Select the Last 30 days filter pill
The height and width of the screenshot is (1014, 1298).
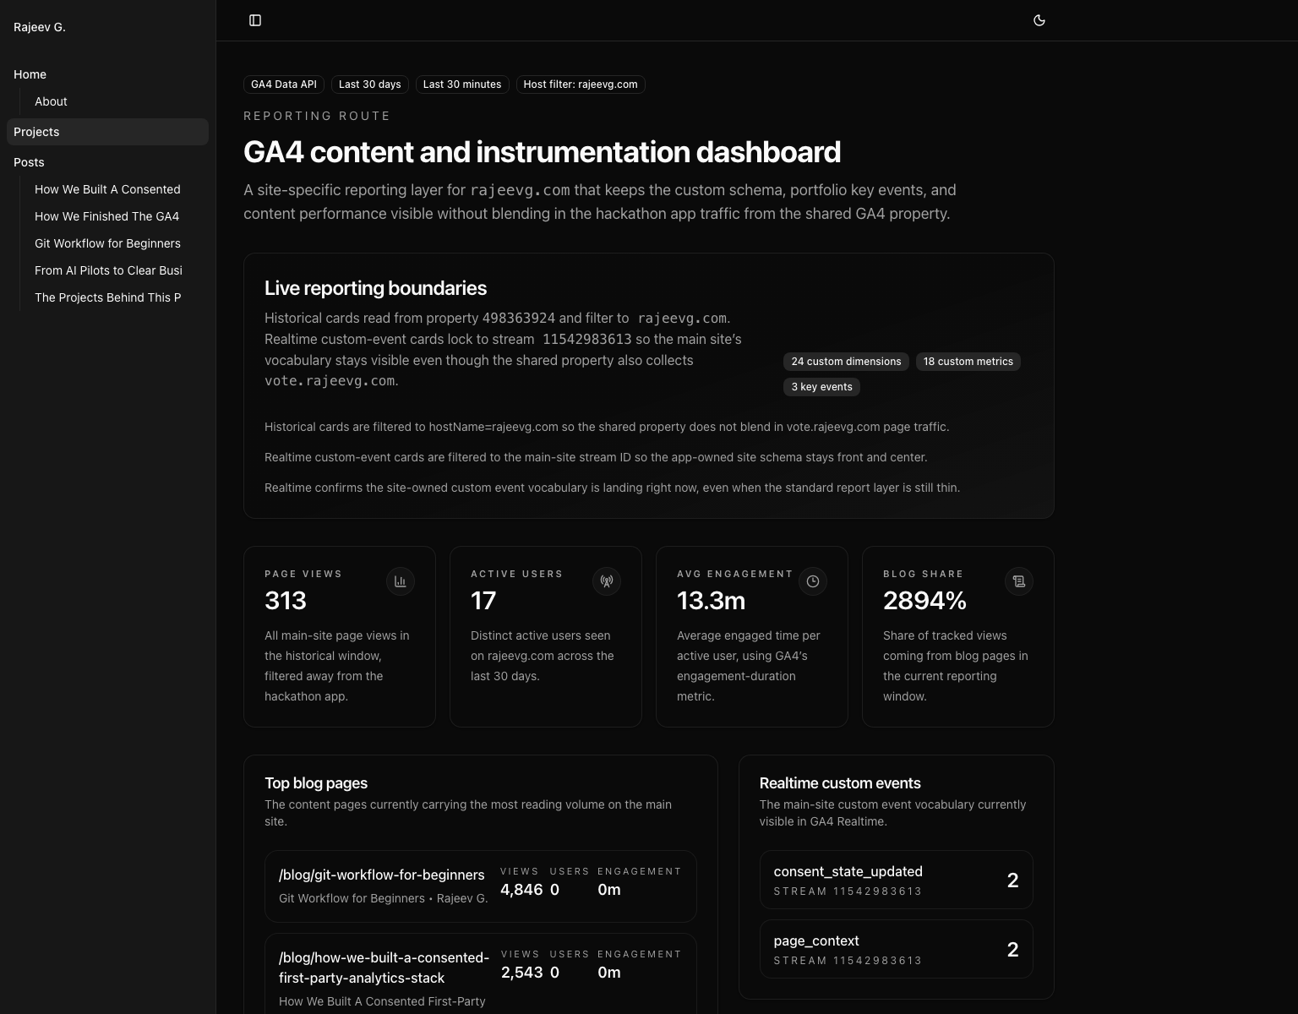click(x=369, y=84)
